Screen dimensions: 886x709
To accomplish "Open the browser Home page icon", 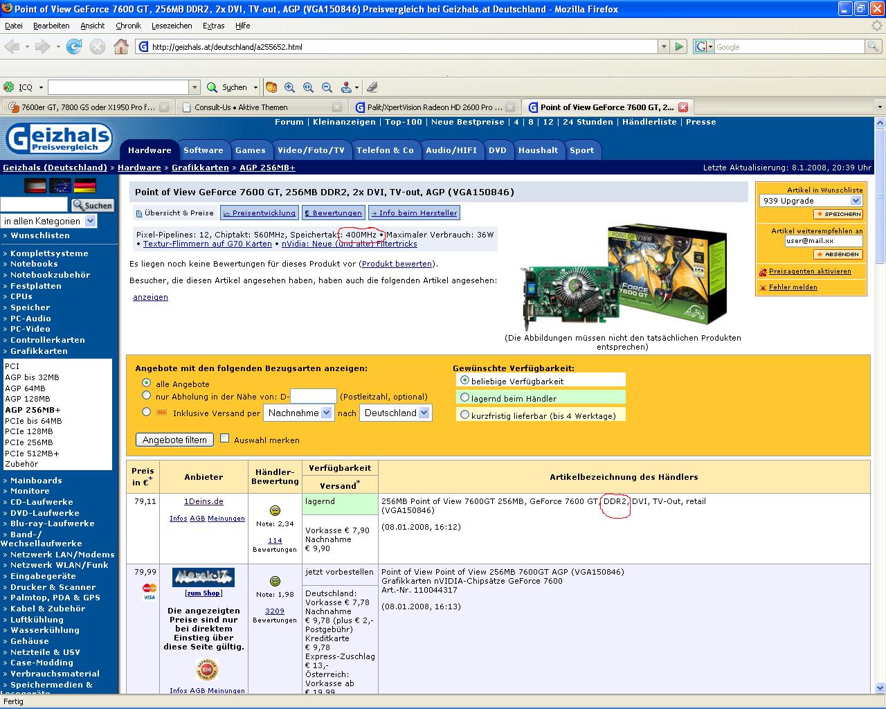I will click(x=121, y=46).
